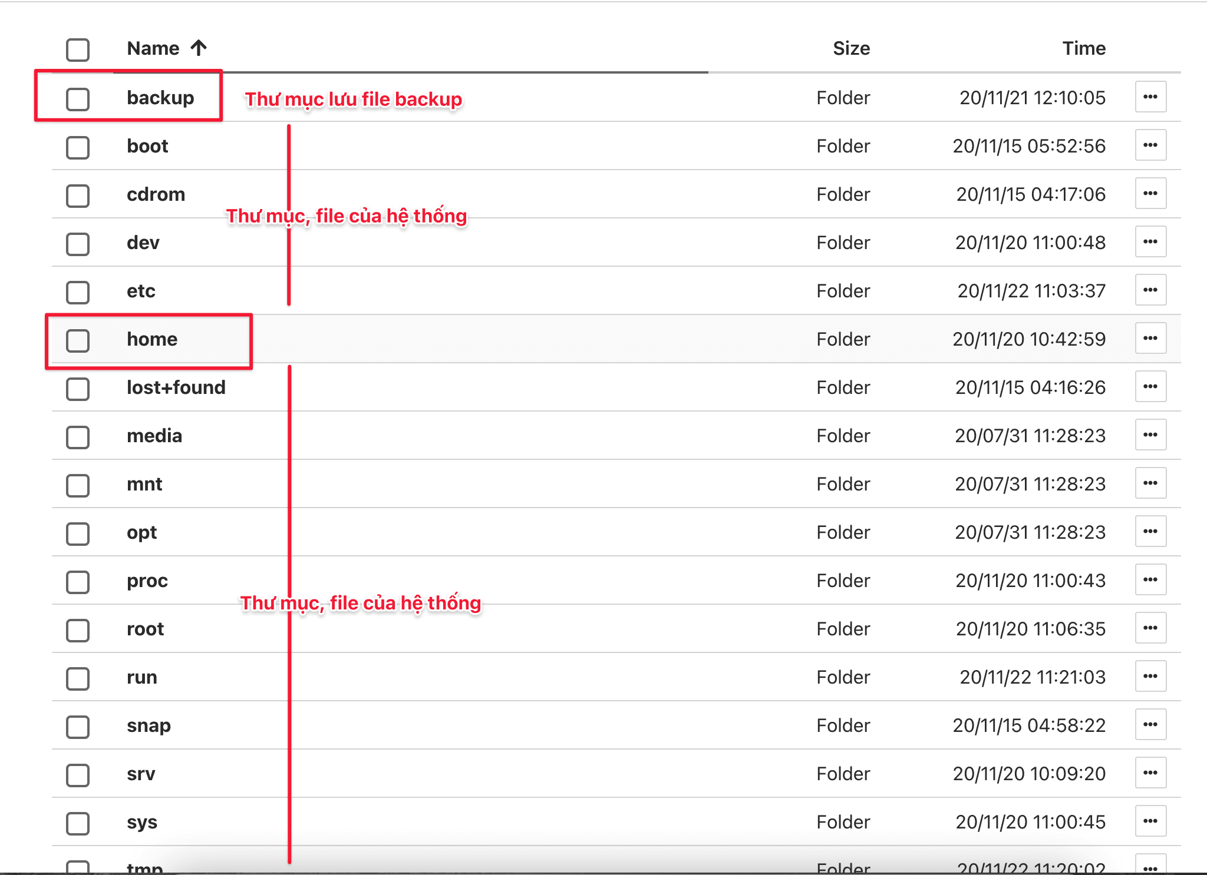Open the actions menu for the home folder
Viewport: 1207px width, 875px height.
1150,339
